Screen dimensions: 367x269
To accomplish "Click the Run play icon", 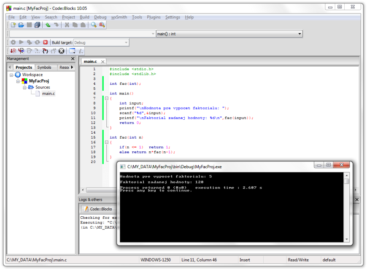I will (21, 42).
